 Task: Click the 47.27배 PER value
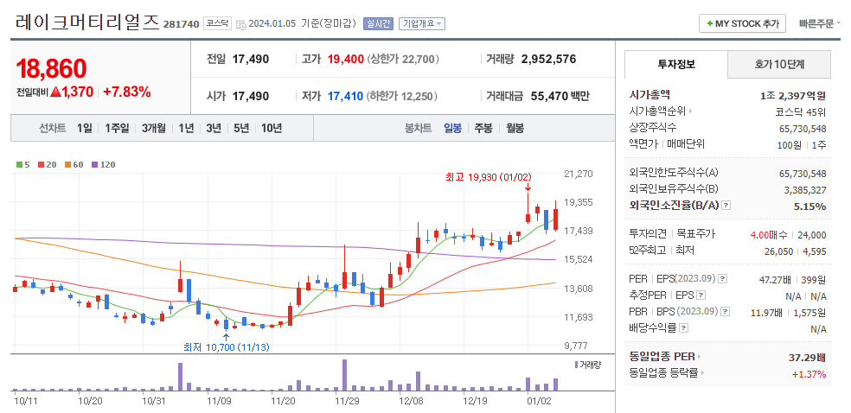pos(777,280)
